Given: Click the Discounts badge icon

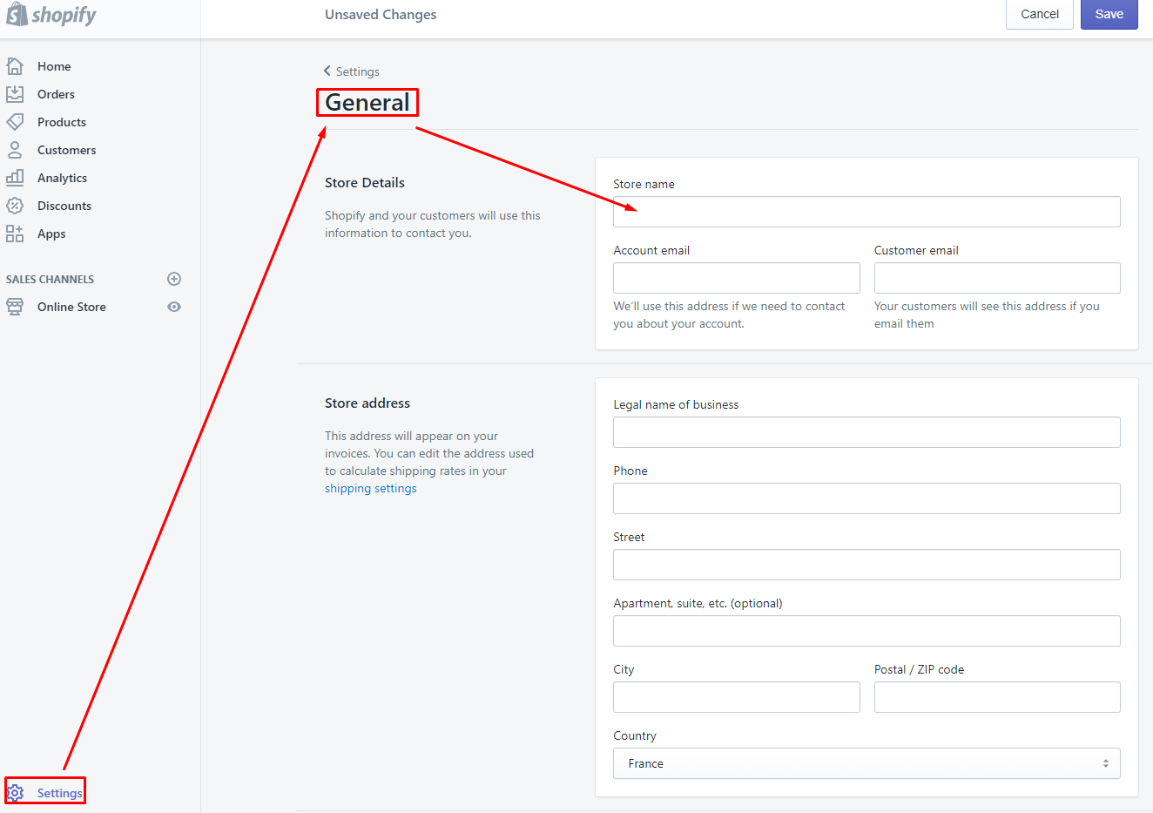Looking at the screenshot, I should pyautogui.click(x=15, y=206).
